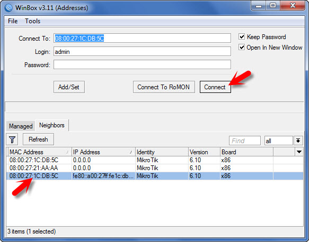
Task: Click the Board column header
Action: (x=246, y=152)
